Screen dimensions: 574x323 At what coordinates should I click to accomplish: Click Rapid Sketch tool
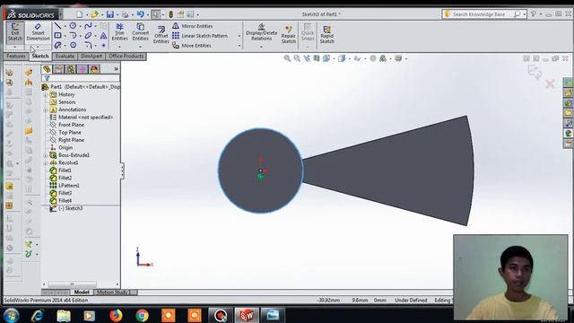pyautogui.click(x=326, y=34)
